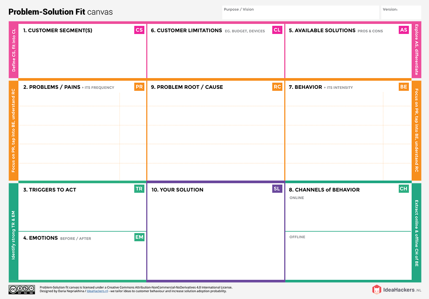The height and width of the screenshot is (299, 429).
Task: Click the pink CL badge icon
Action: pos(277,30)
